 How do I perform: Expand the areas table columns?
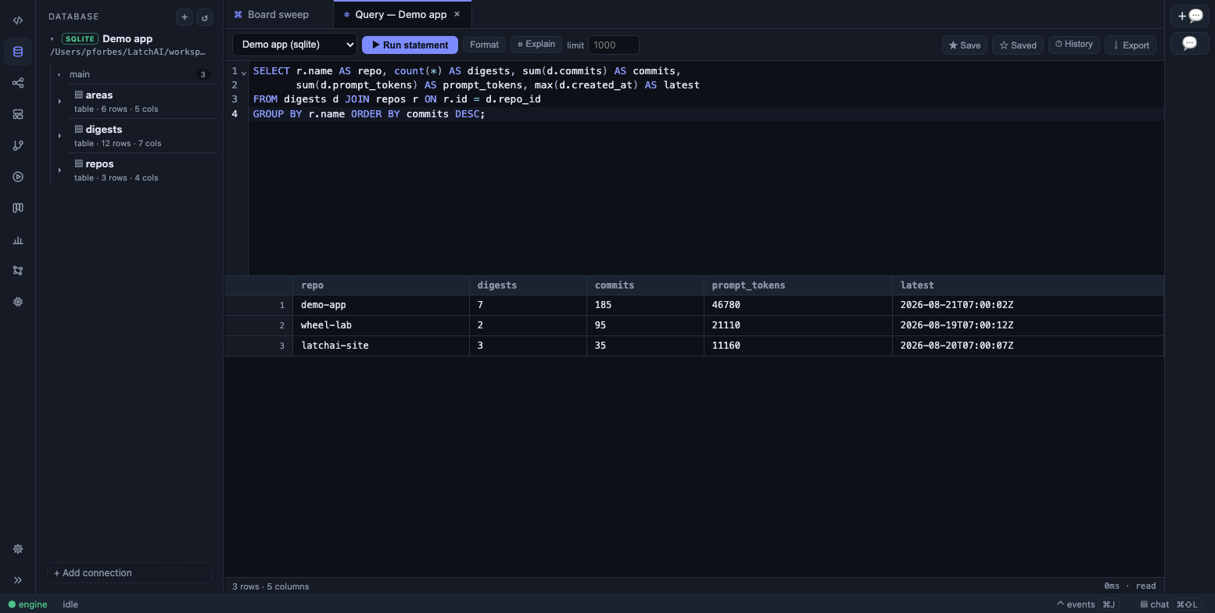(x=59, y=101)
